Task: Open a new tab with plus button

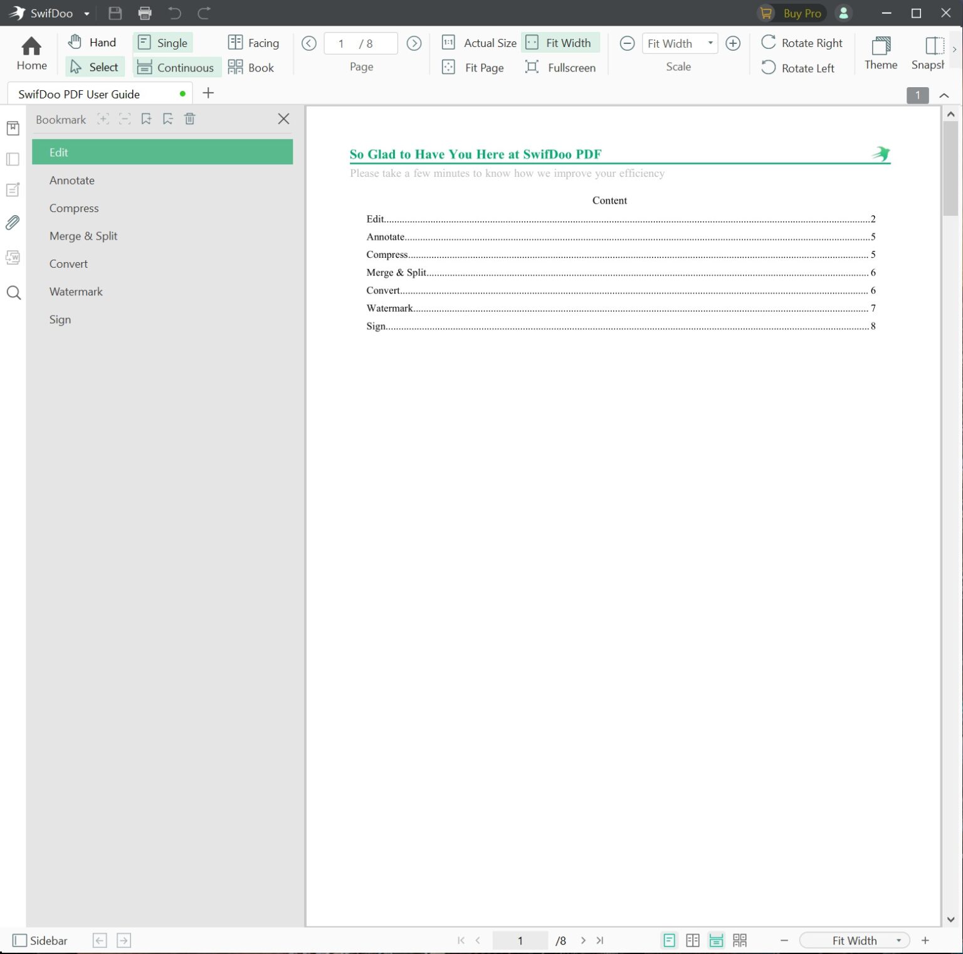Action: (208, 93)
